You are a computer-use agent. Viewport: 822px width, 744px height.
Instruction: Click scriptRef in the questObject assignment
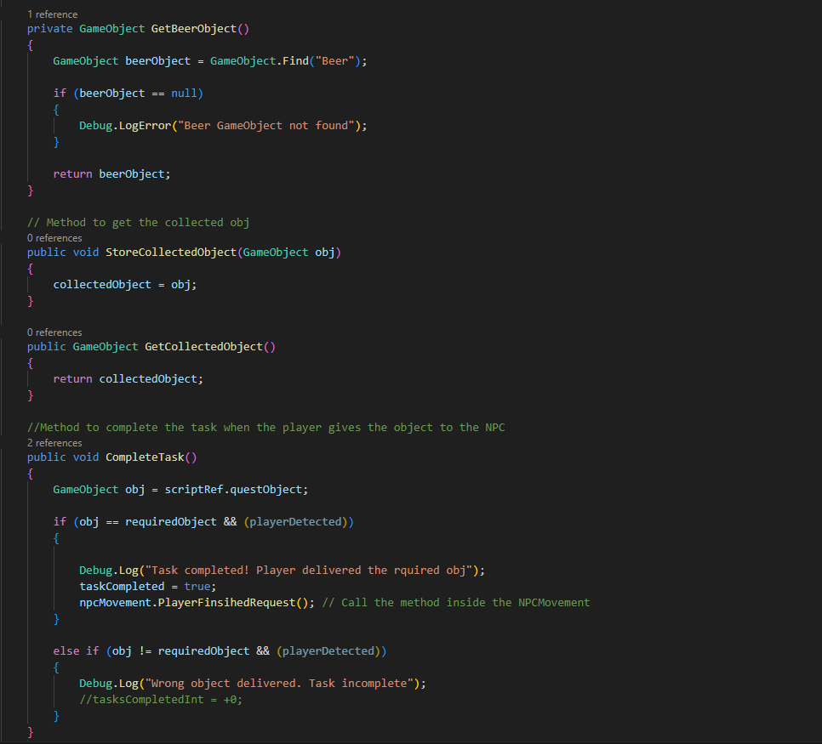194,490
